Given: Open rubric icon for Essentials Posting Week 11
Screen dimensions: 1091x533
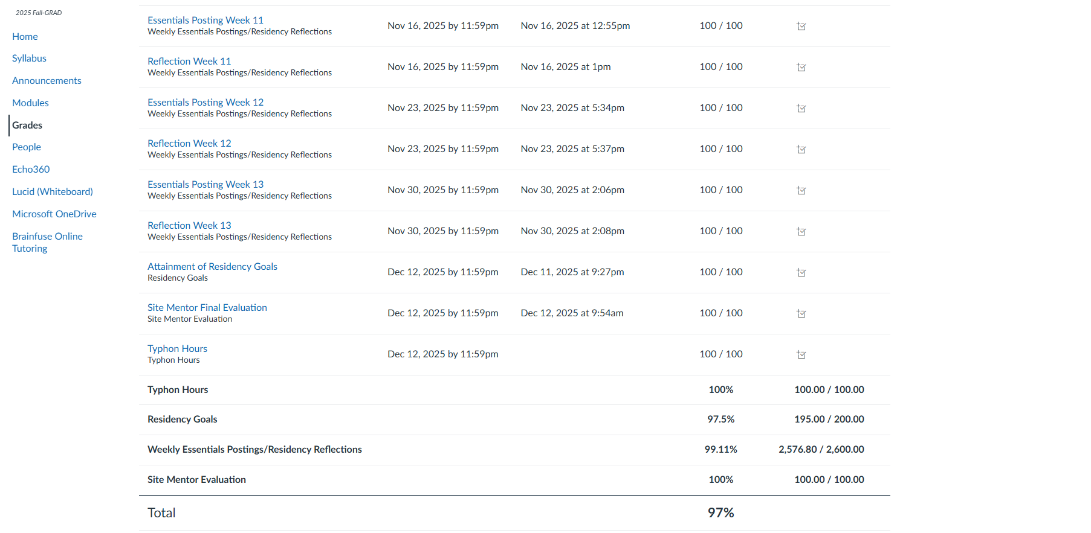Looking at the screenshot, I should 801,26.
